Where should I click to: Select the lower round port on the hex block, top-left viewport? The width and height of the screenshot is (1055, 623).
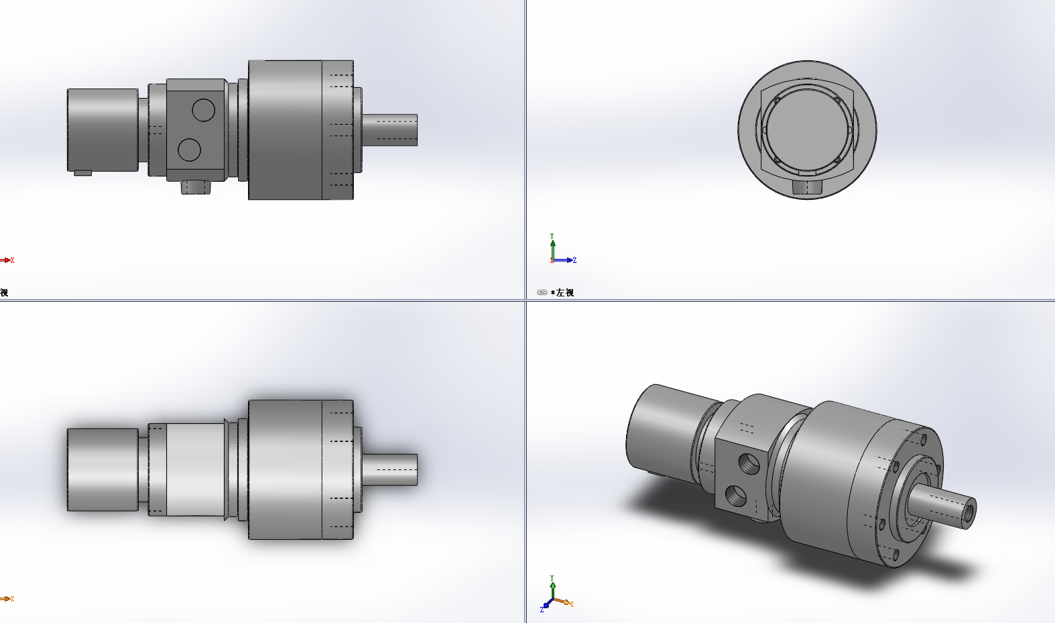[x=190, y=150]
